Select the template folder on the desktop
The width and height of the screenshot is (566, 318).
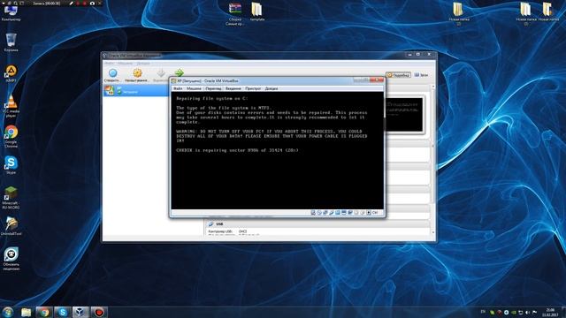click(x=257, y=11)
